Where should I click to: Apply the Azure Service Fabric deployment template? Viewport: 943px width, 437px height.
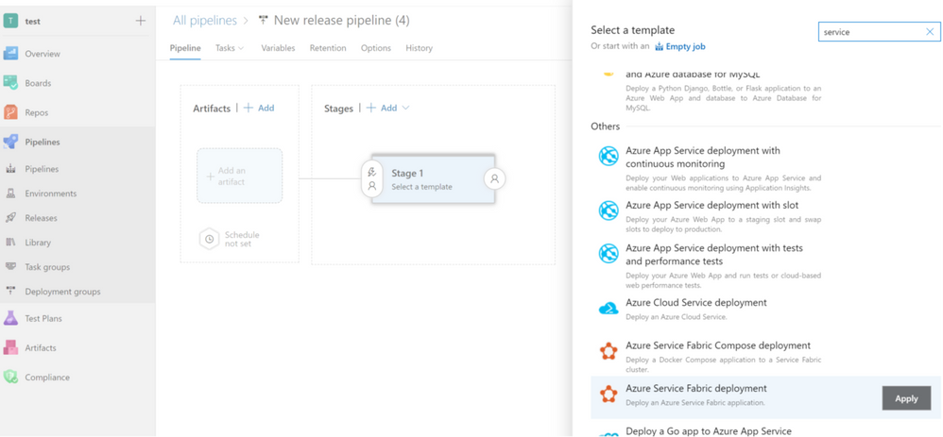905,398
